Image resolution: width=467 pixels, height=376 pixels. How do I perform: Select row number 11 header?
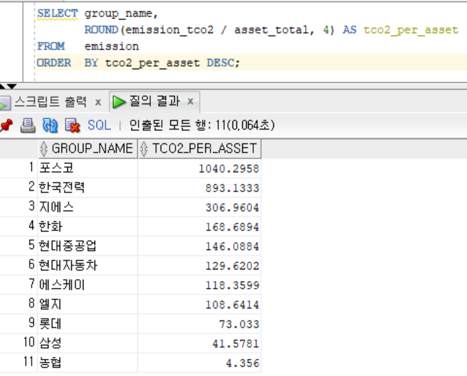[19, 362]
